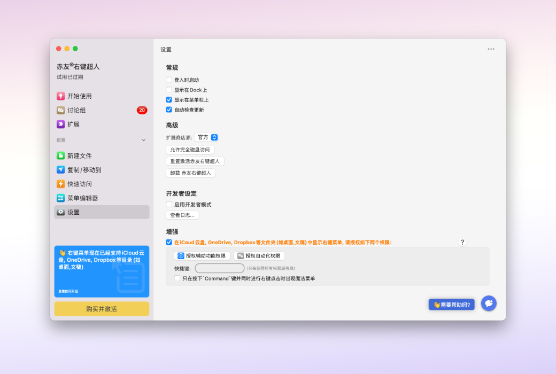This screenshot has width=556, height=374.
Task: Click the accessibility icon in 授权辅助功能权限
Action: click(181, 255)
